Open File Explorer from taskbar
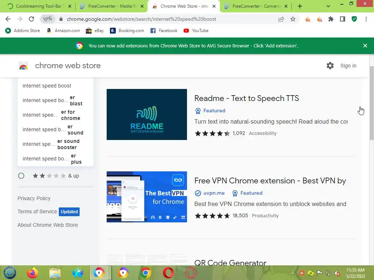The width and height of the screenshot is (374, 280). 55,273
